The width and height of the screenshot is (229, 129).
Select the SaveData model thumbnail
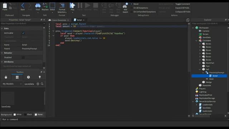(8, 98)
